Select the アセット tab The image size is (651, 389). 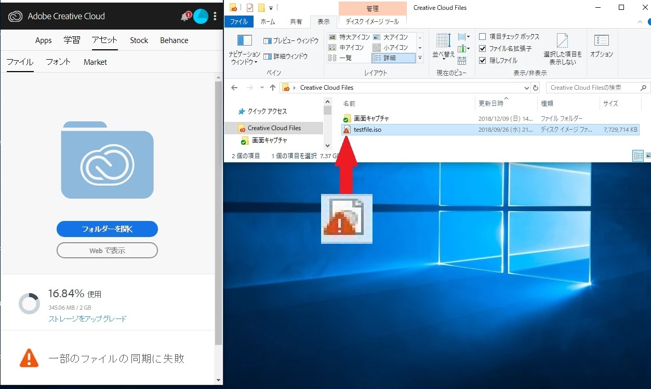coord(104,40)
